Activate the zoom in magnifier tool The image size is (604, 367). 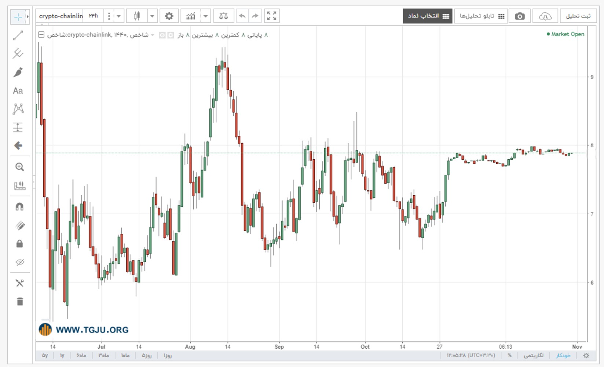(x=19, y=167)
